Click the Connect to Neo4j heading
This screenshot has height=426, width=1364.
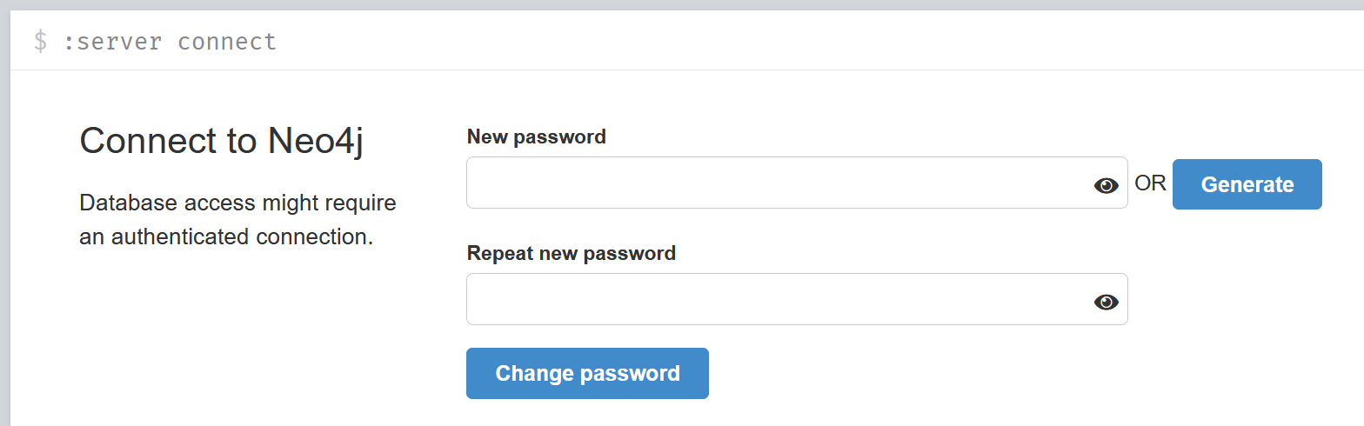pyautogui.click(x=221, y=141)
